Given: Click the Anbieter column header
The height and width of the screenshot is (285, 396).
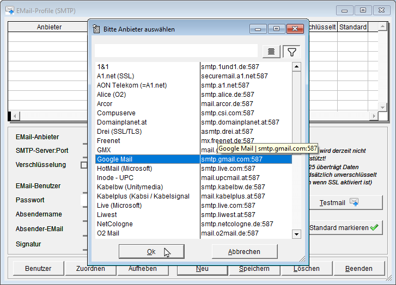Looking at the screenshot, I should coord(49,27).
